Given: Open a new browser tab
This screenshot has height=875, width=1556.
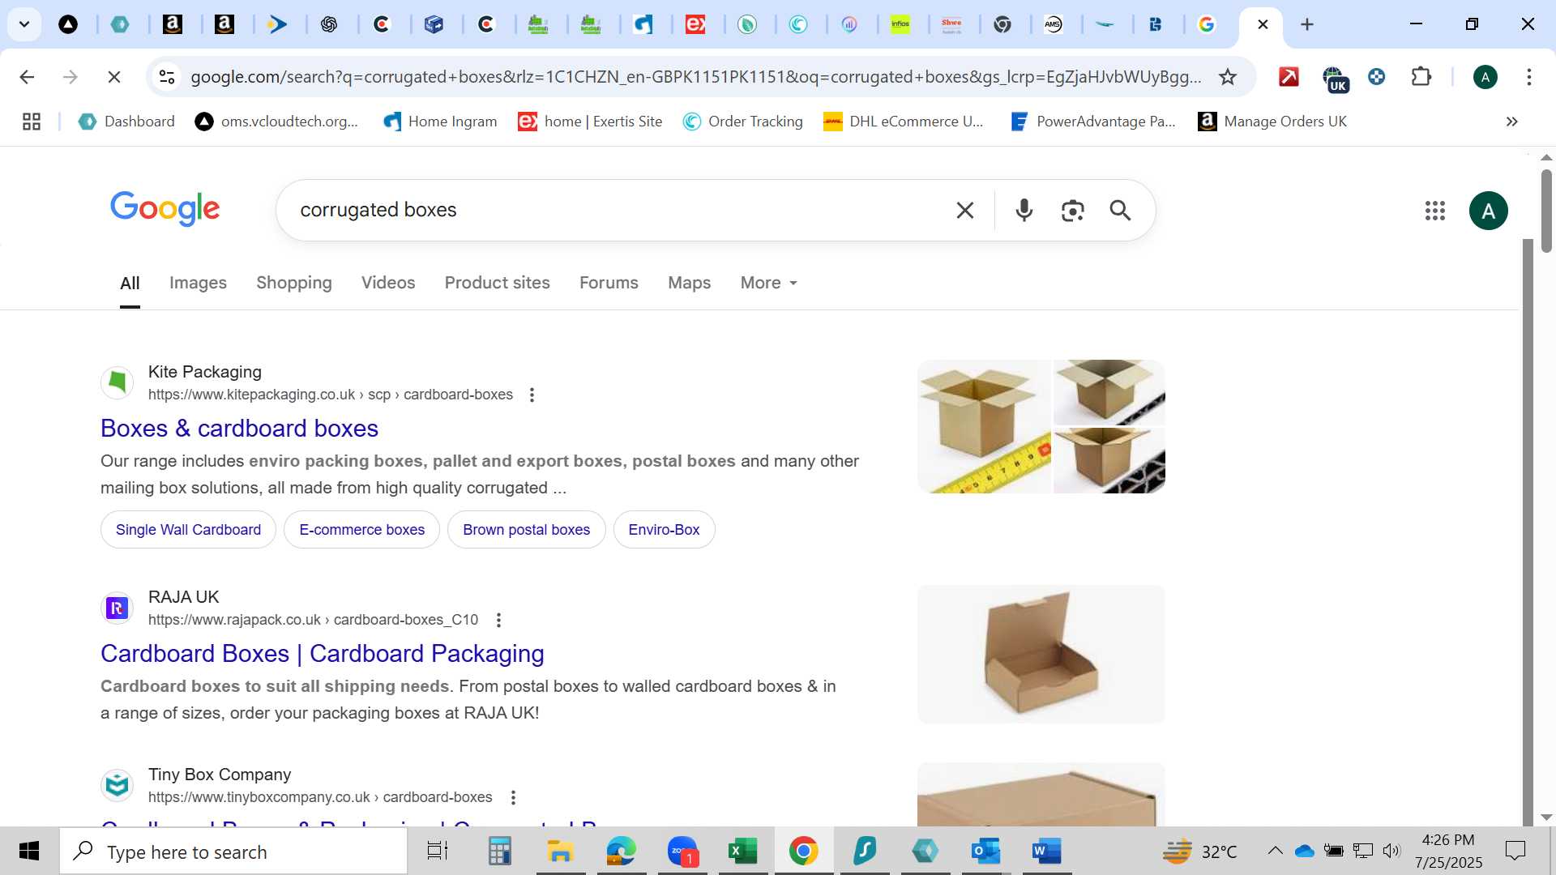Looking at the screenshot, I should [1306, 24].
